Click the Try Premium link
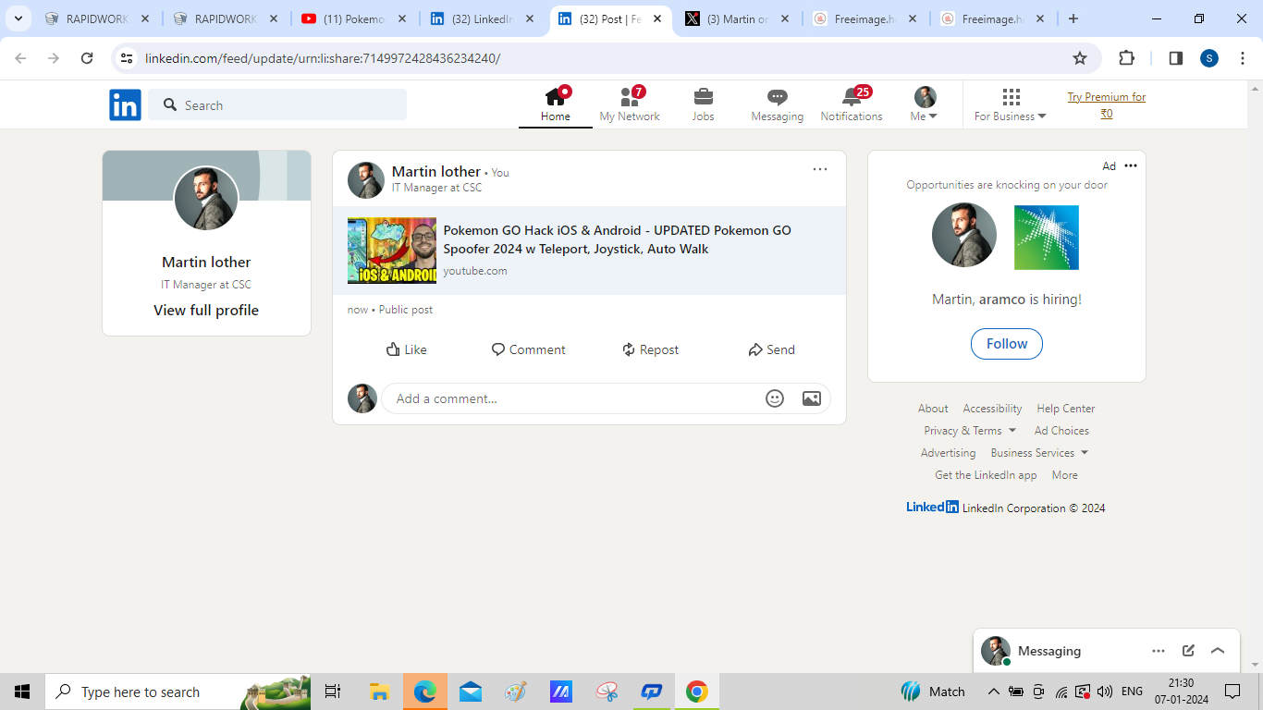The image size is (1263, 710). pos(1107,105)
